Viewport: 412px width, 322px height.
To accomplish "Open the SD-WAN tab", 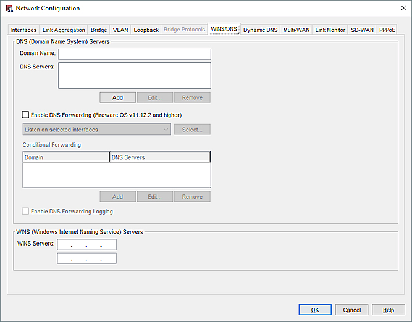I will pyautogui.click(x=362, y=30).
